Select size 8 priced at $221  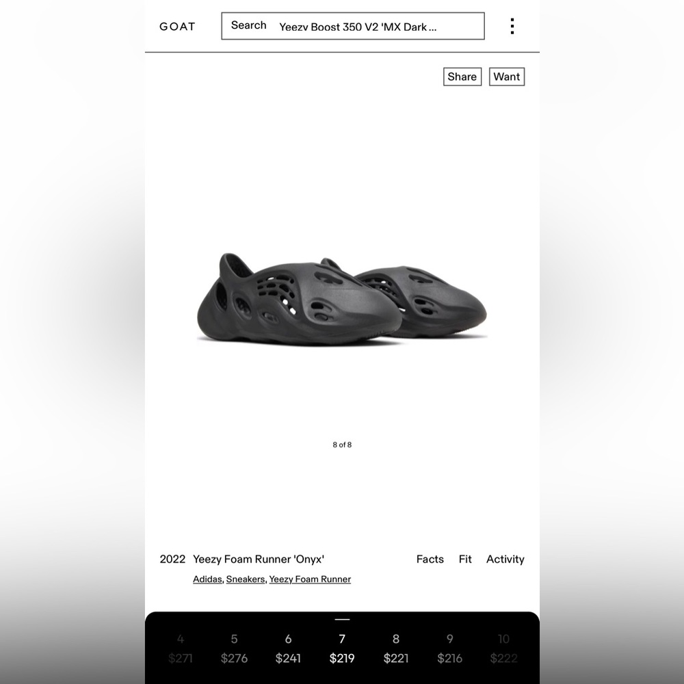pos(396,648)
